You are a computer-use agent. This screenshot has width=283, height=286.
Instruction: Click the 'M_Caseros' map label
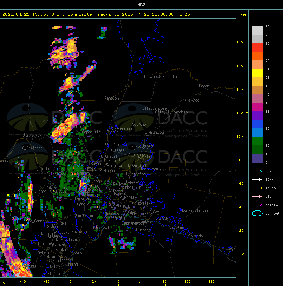(148, 187)
